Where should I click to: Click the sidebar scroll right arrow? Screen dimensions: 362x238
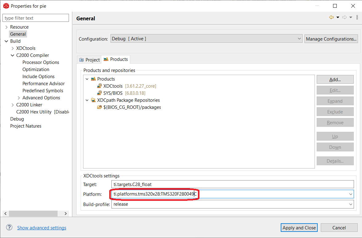point(66,213)
